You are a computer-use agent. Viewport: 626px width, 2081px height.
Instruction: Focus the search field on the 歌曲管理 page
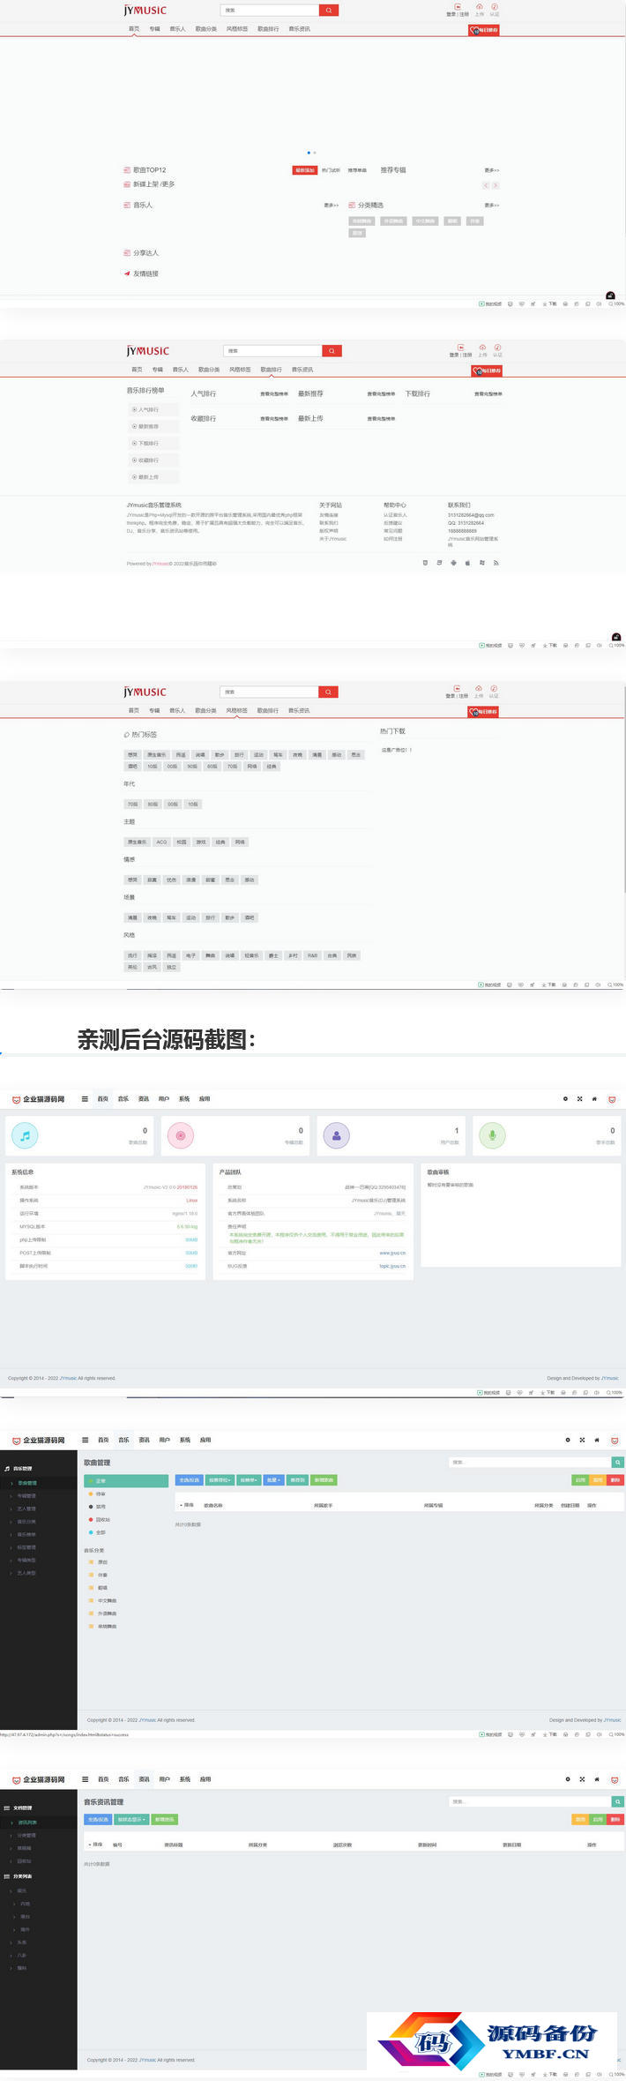pos(530,1462)
